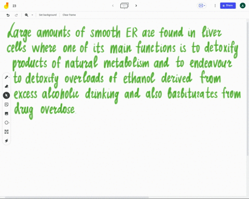Image resolution: width=249 pixels, height=199 pixels.
Task: Open the more actions three-dot menu
Action: point(215,6)
